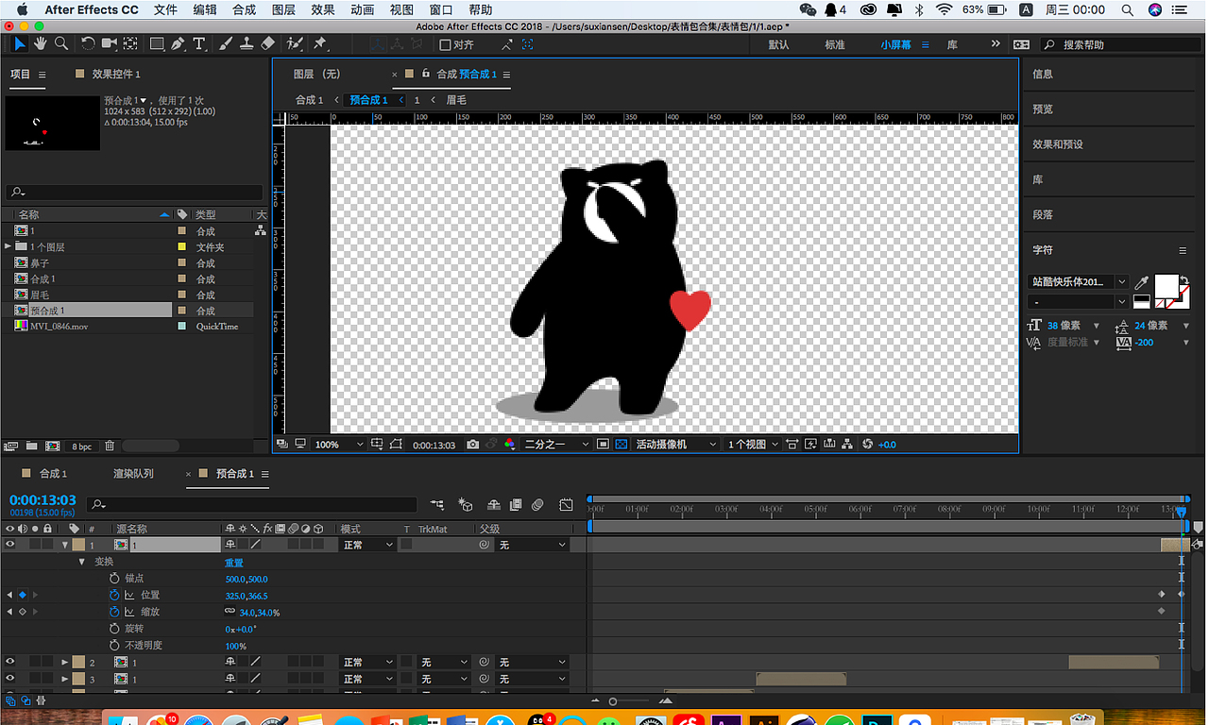Select the Rectangle shape tool
The height and width of the screenshot is (725, 1209).
pyautogui.click(x=157, y=44)
